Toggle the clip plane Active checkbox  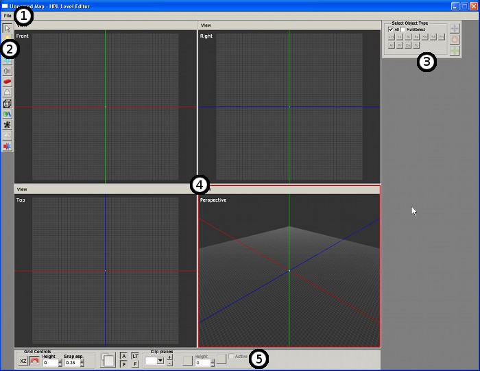[232, 356]
